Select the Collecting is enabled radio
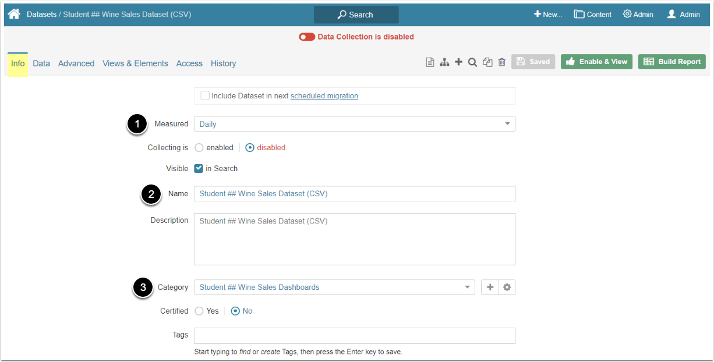The image size is (714, 362). pos(199,148)
